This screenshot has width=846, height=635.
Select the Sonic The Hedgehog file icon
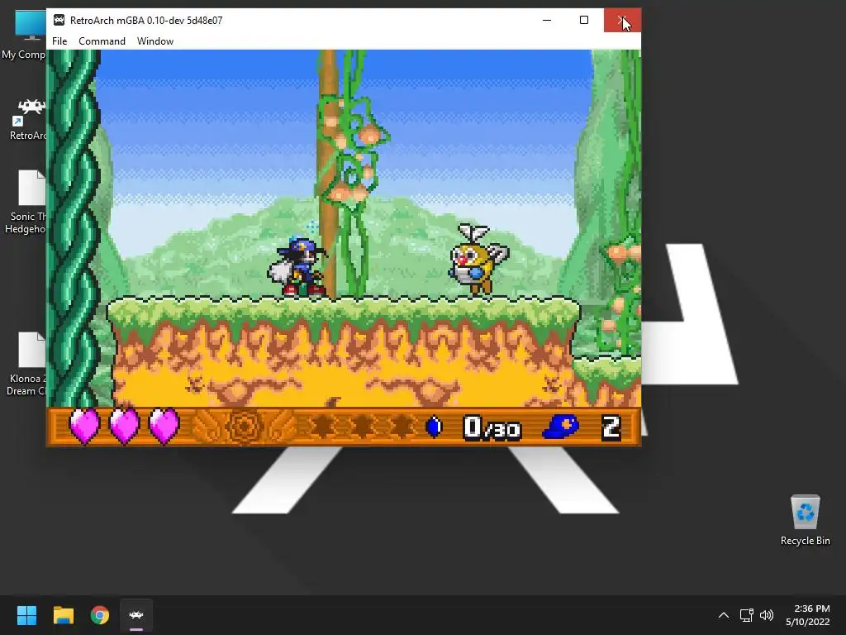(x=26, y=202)
